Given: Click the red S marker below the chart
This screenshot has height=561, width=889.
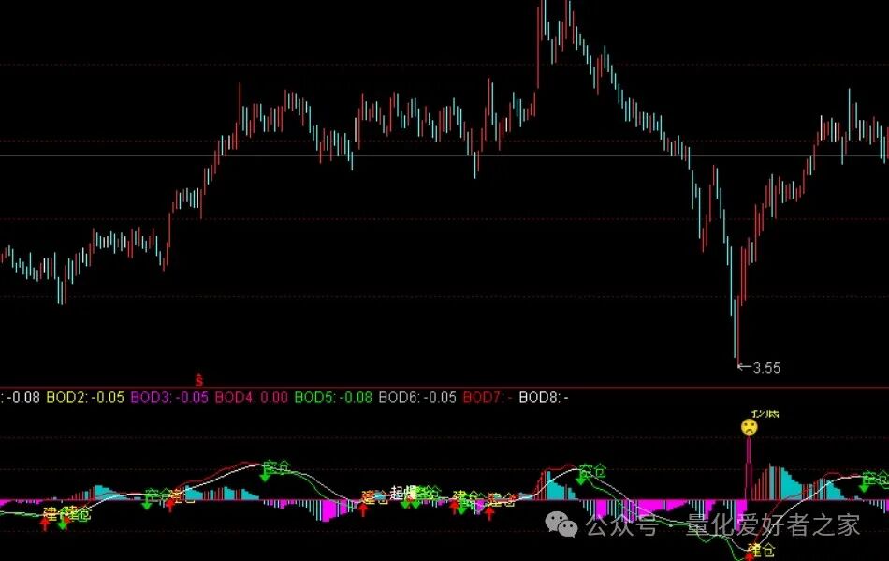Looking at the screenshot, I should (x=199, y=379).
